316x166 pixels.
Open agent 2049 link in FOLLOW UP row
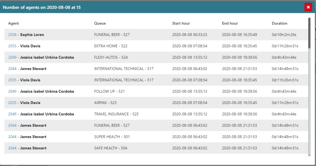tap(12, 91)
